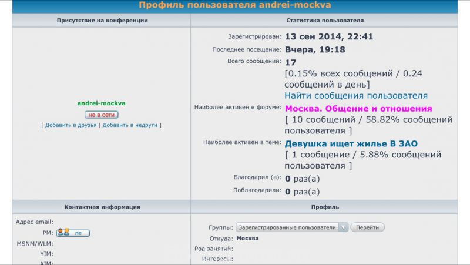Click the registration date '13 сен 2014, 22:41'
Image resolution: width=470 pixels, height=265 pixels.
tap(329, 36)
